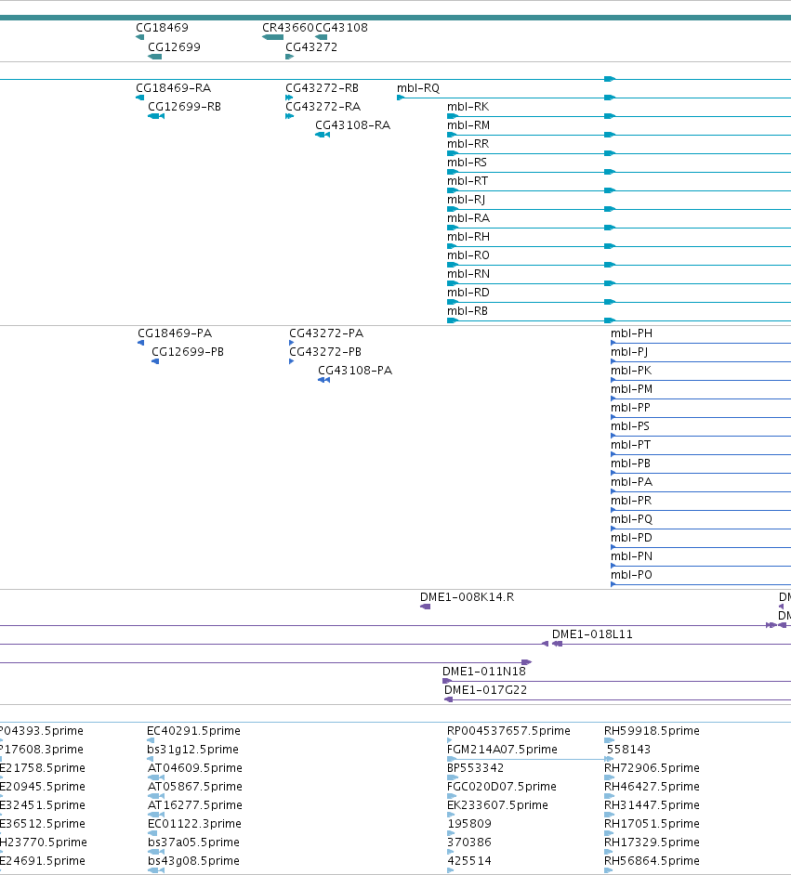791x875 pixels.
Task: Open the mbl-PO protein
Action: pyautogui.click(x=631, y=575)
